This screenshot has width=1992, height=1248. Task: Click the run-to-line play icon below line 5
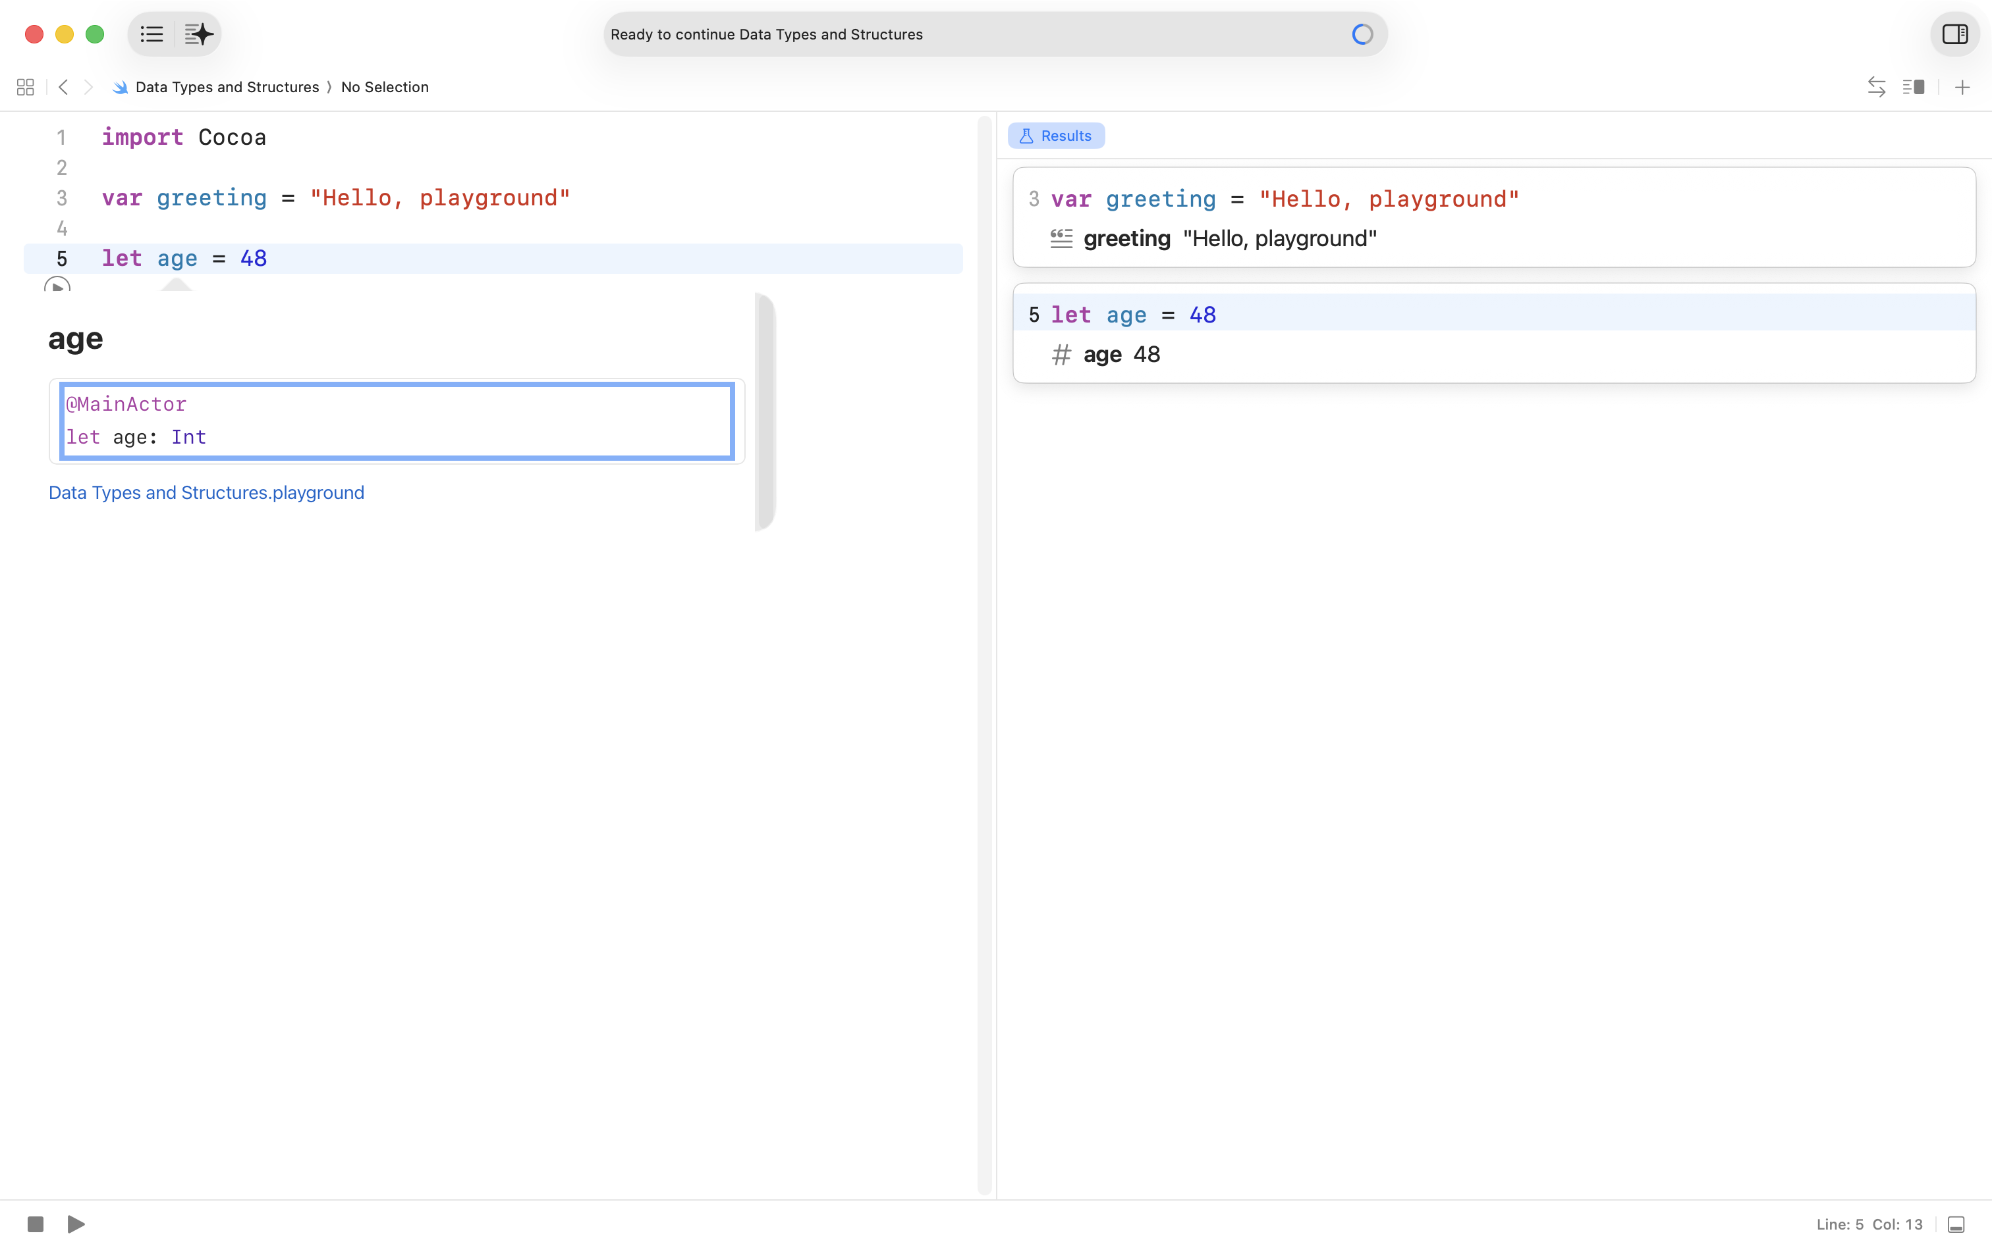[57, 286]
